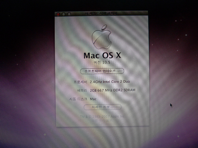Click the green zoom window button
This screenshot has height=148, width=198.
coord(69,14)
